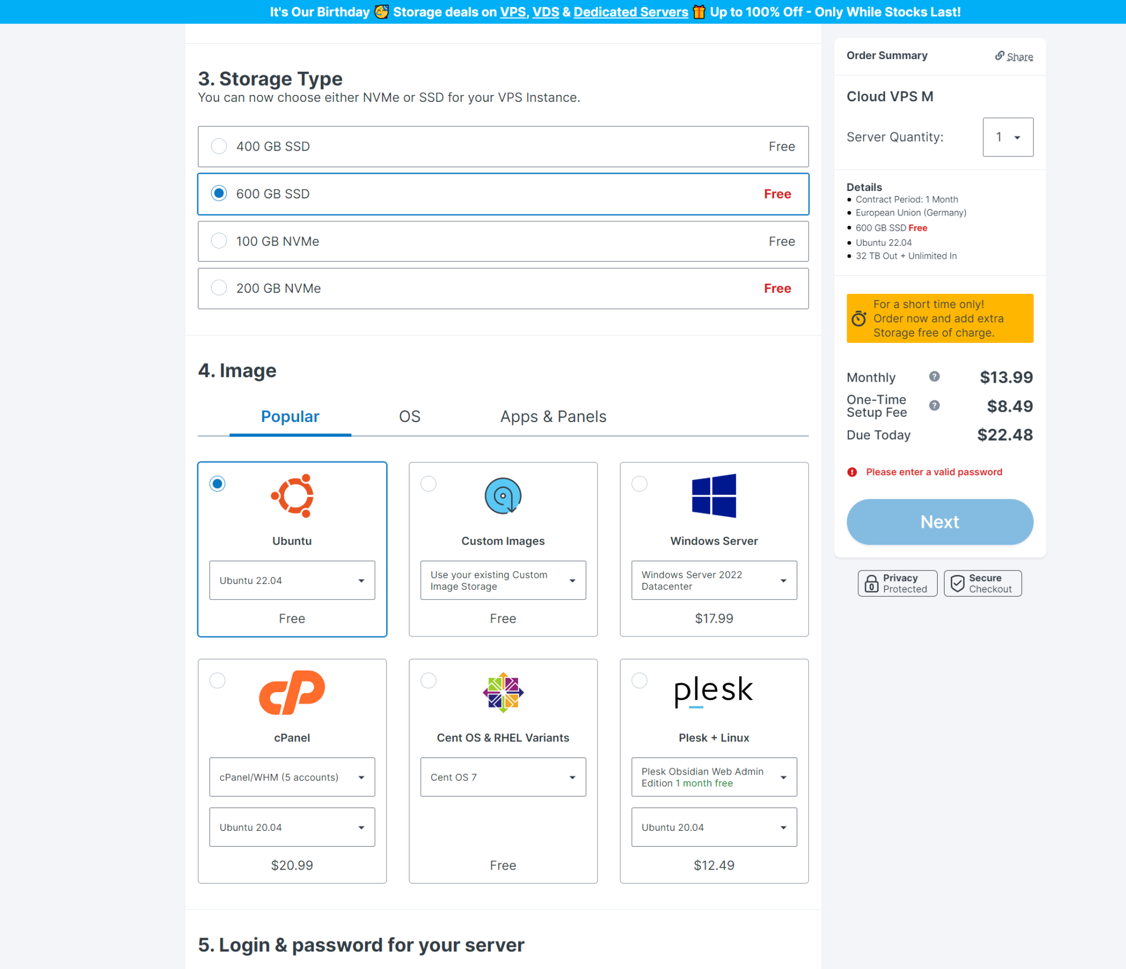Select the 400 GB SSD storage option
The height and width of the screenshot is (969, 1126).
[x=219, y=146]
